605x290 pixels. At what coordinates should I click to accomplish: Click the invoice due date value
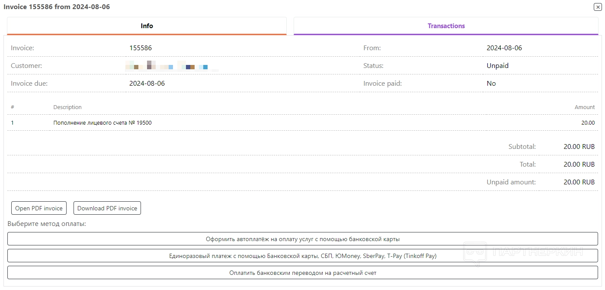[147, 84]
